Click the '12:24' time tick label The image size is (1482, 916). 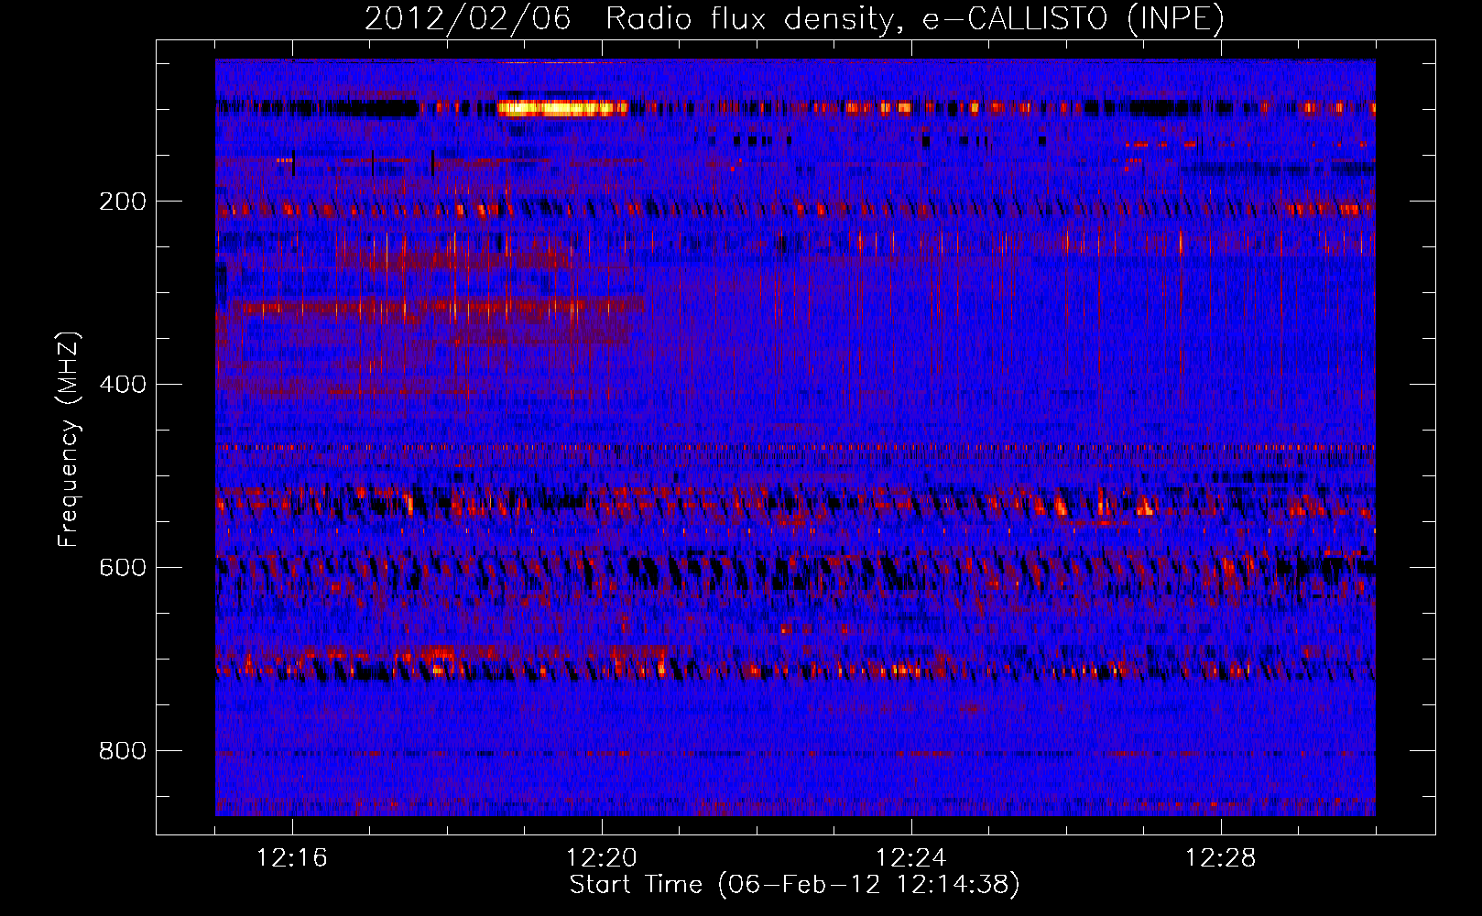[911, 858]
